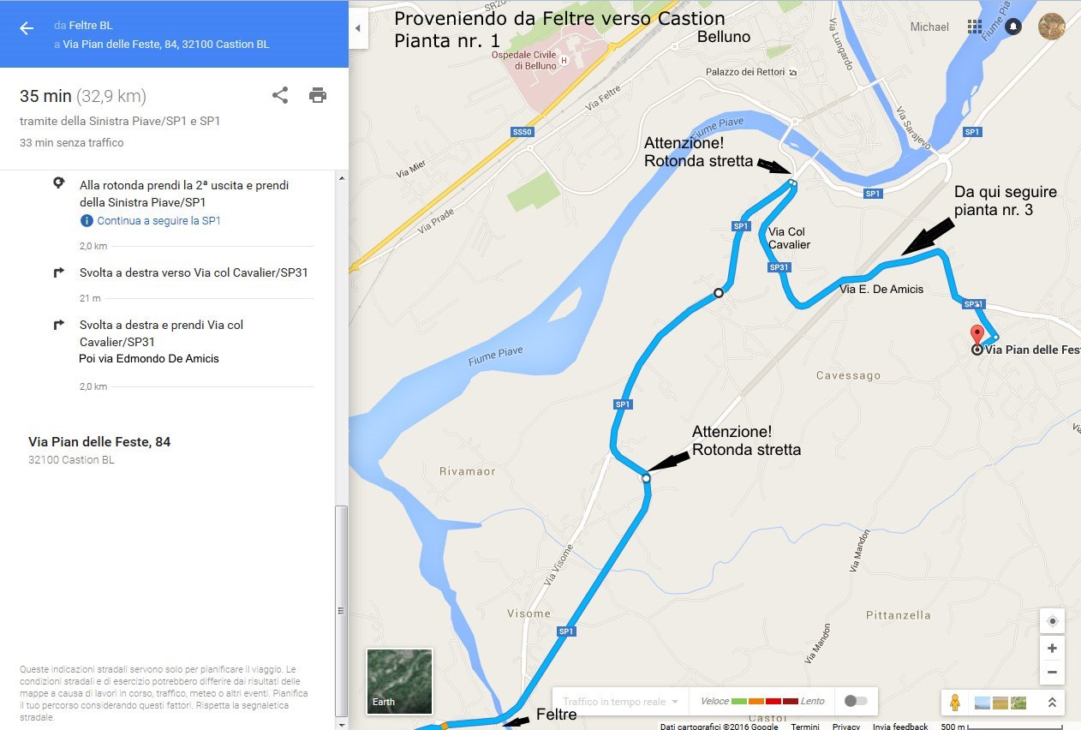The width and height of the screenshot is (1081, 730).
Task: Click the back arrow in directions header
Action: (27, 28)
